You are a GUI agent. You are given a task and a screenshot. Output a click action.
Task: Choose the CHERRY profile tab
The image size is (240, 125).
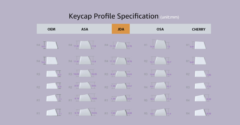coord(198,29)
